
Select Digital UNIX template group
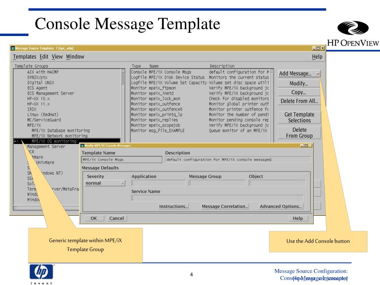tap(40, 83)
